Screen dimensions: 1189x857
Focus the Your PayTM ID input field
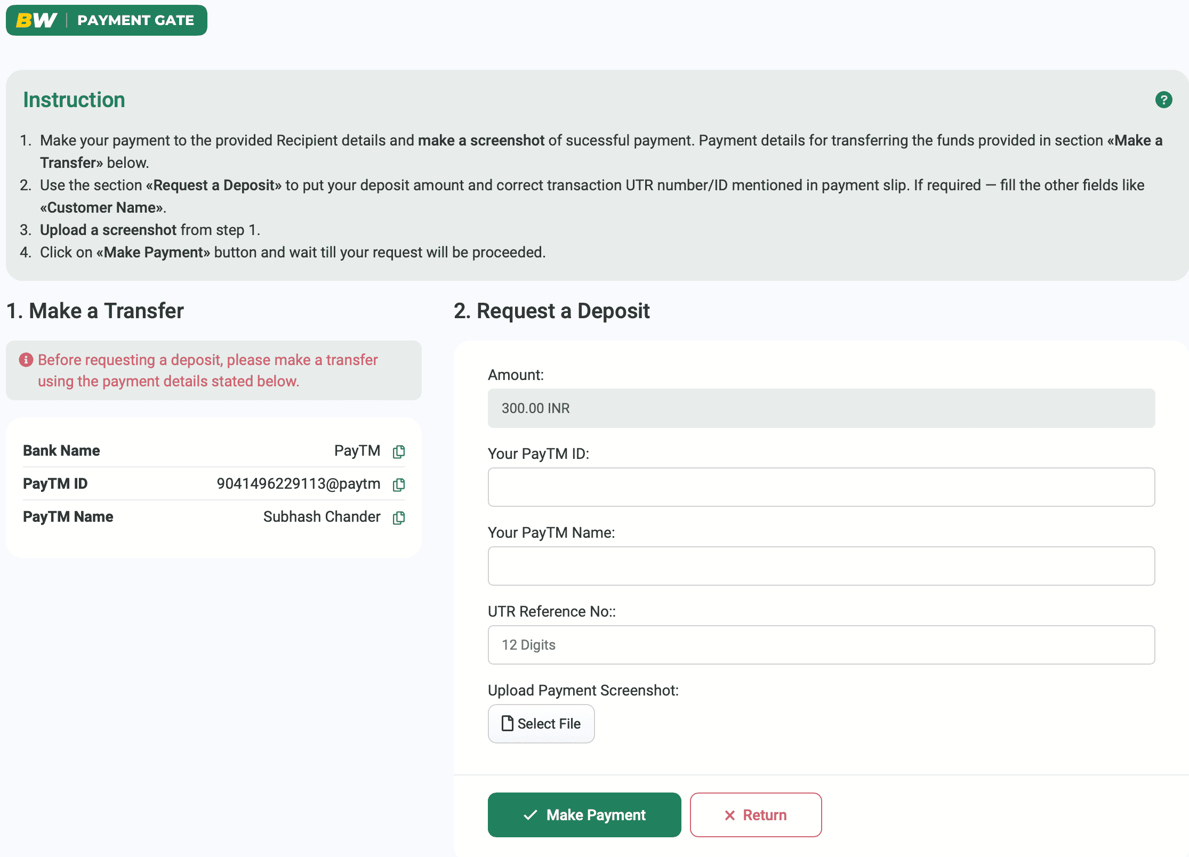tap(821, 487)
